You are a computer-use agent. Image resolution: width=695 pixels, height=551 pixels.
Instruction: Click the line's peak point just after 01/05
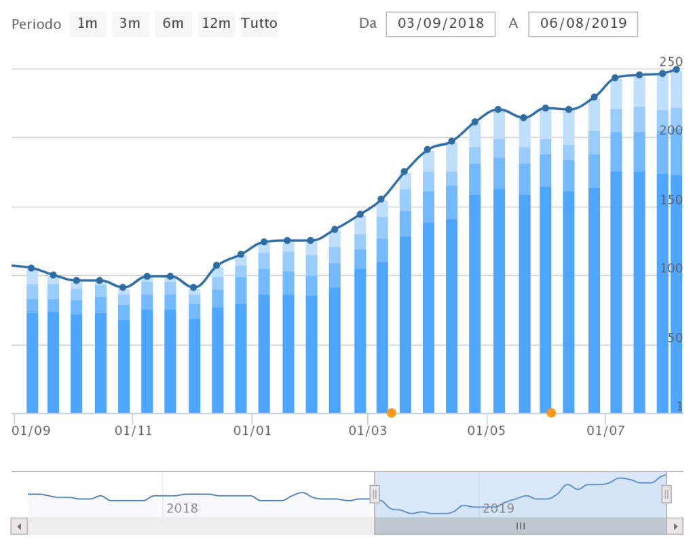498,109
